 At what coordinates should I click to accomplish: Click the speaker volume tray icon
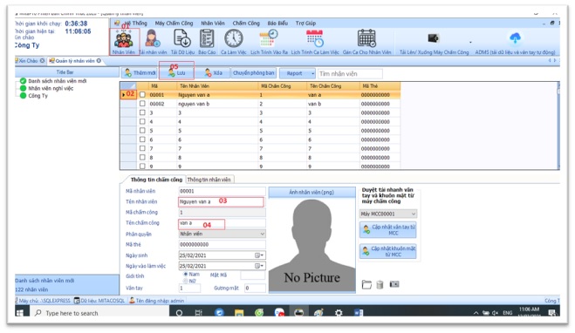495,313
